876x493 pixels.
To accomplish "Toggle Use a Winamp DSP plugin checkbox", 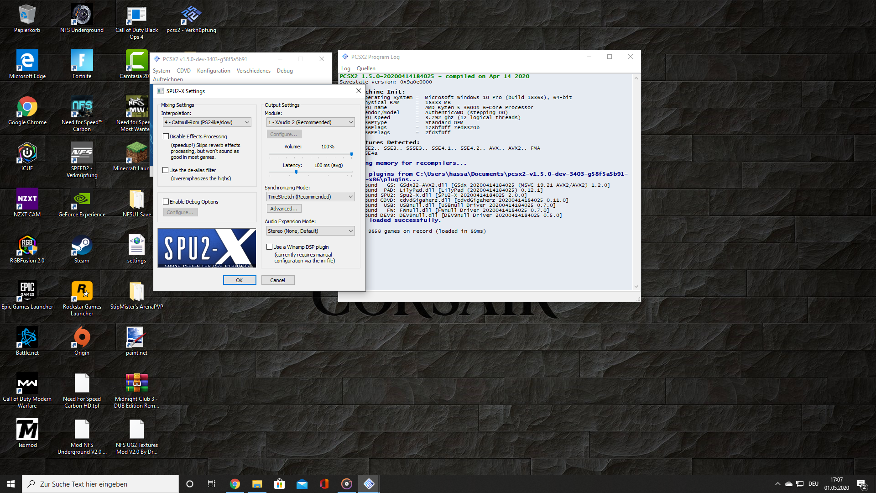I will click(x=270, y=247).
